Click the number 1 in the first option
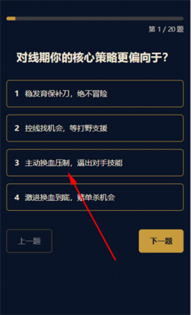This screenshot has width=191, height=315. click(17, 93)
